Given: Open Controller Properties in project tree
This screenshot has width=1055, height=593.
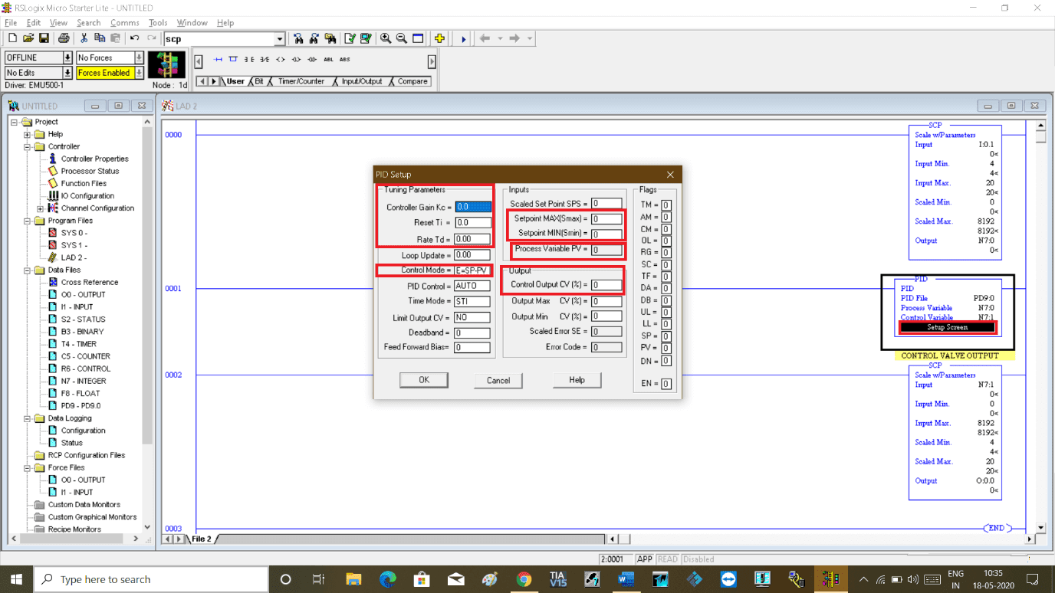Looking at the screenshot, I should (x=94, y=159).
